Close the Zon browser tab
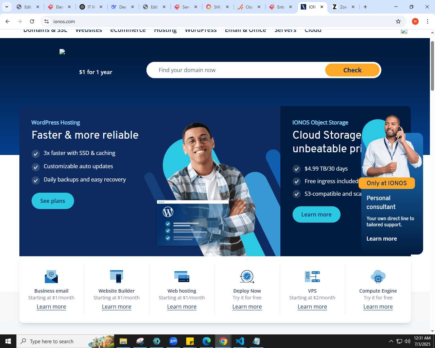 (353, 7)
